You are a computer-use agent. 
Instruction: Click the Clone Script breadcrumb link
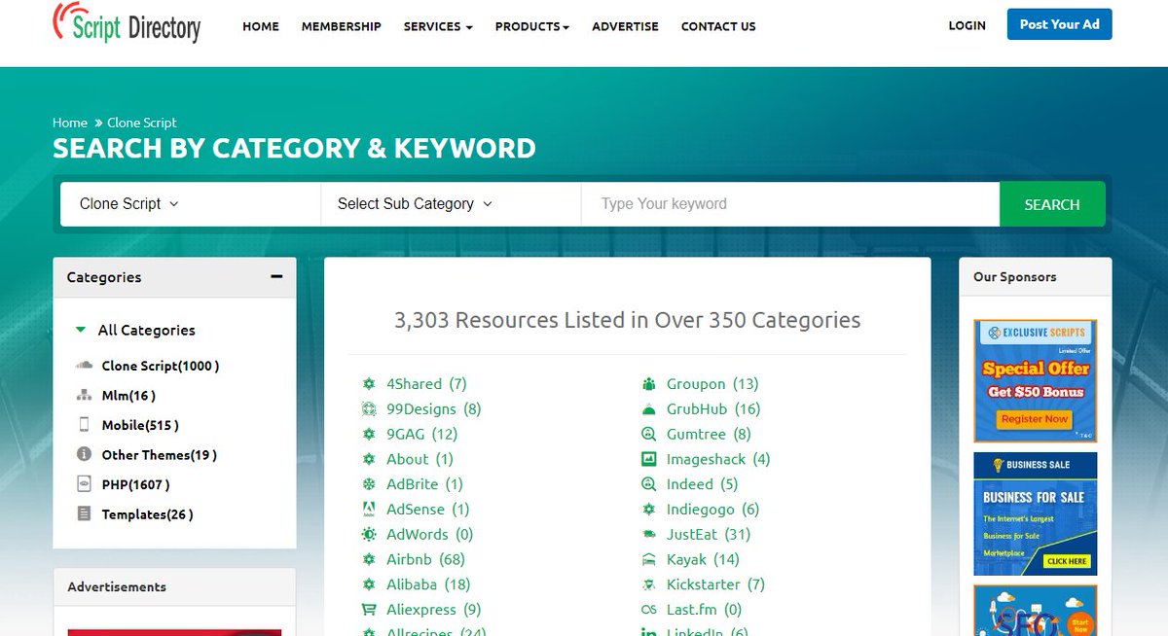[142, 123]
